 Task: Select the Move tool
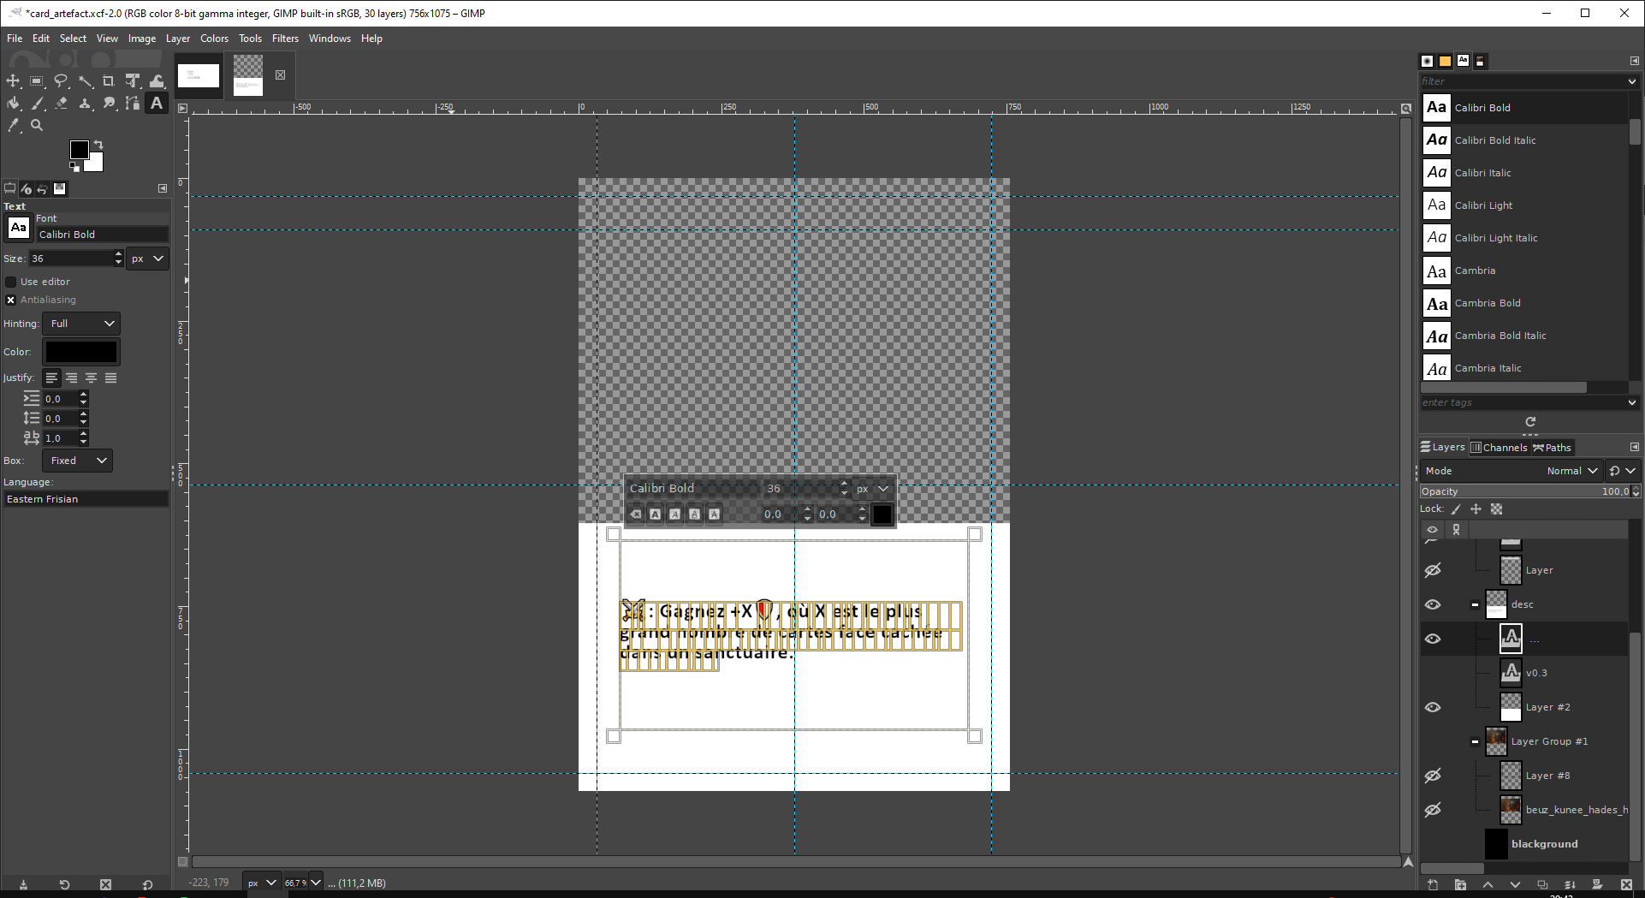13,80
